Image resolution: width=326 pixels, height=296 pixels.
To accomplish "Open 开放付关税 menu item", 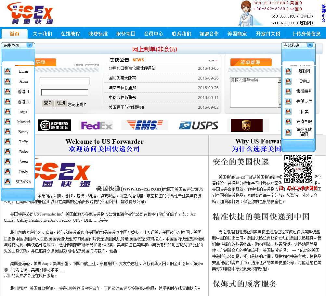I will pyautogui.click(x=268, y=34).
